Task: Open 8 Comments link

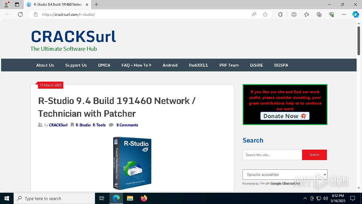Action: coord(127,125)
